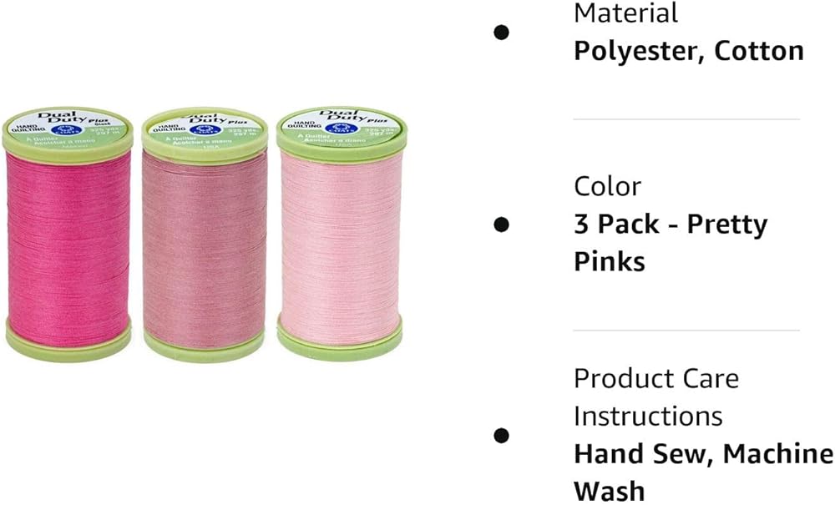This screenshot has width=835, height=505.
Task: Click the bullet beside Material
Action: point(500,33)
